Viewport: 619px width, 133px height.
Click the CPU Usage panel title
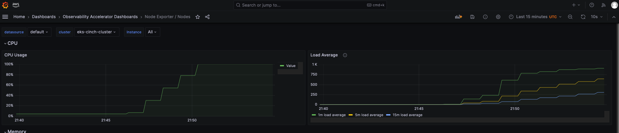[16, 55]
